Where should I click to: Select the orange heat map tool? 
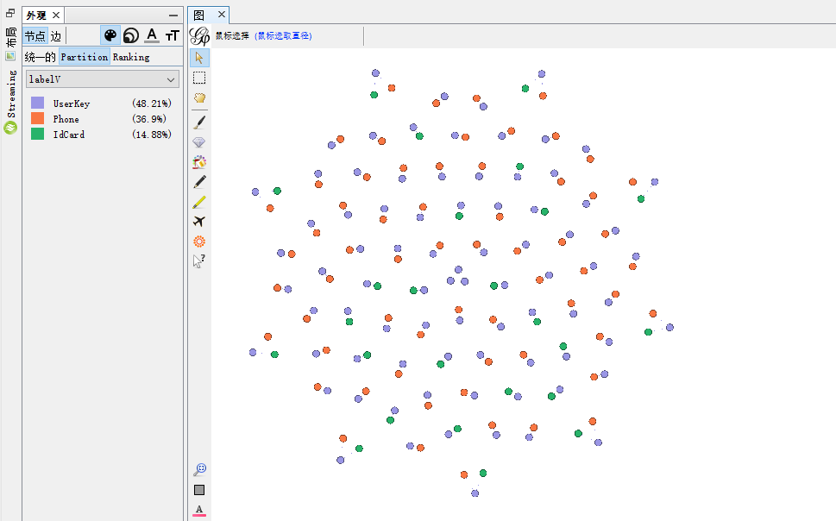(x=199, y=242)
